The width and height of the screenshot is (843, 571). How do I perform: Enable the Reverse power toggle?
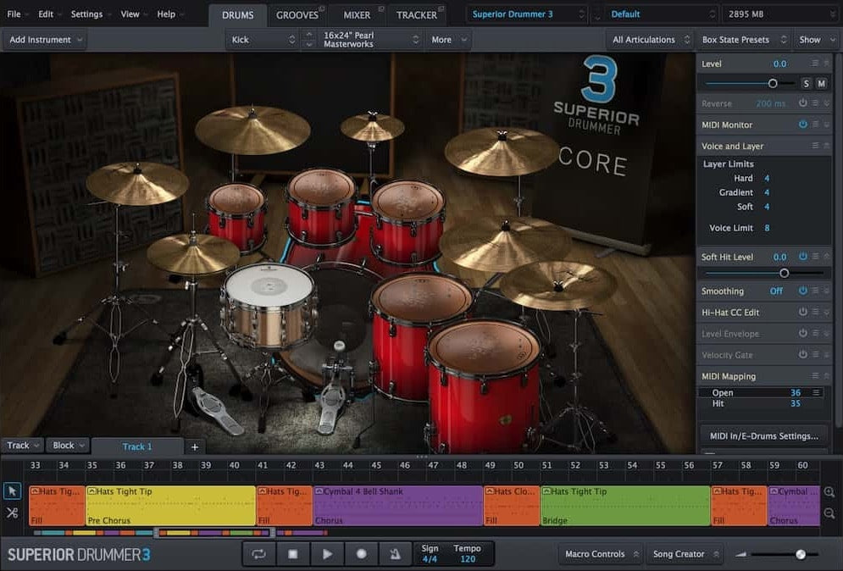802,103
